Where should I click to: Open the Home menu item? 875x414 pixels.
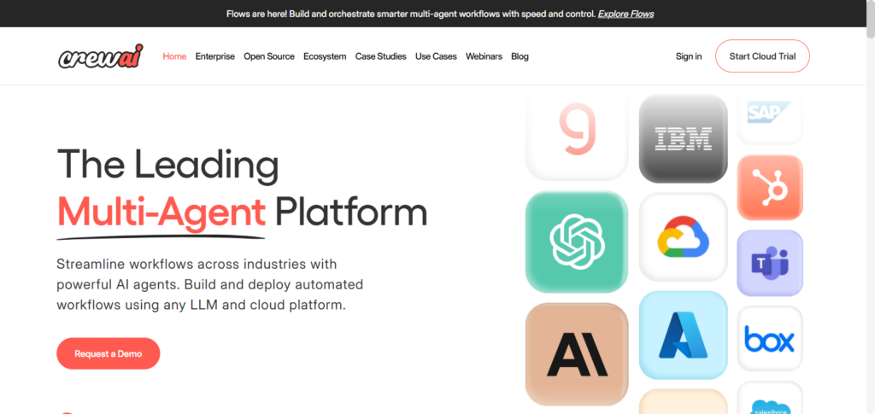coord(174,56)
